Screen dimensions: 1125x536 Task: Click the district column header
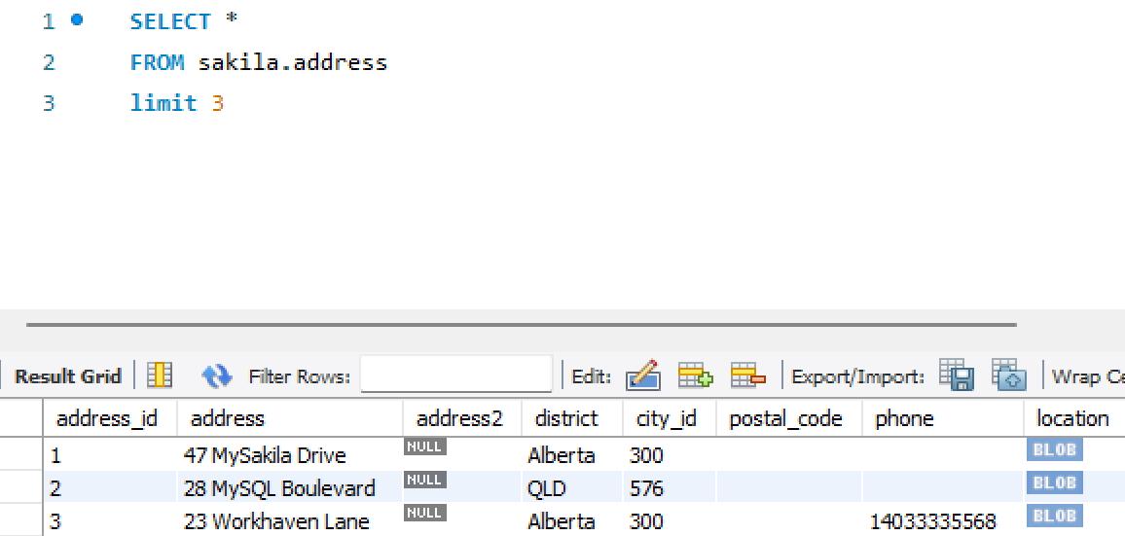(x=566, y=418)
